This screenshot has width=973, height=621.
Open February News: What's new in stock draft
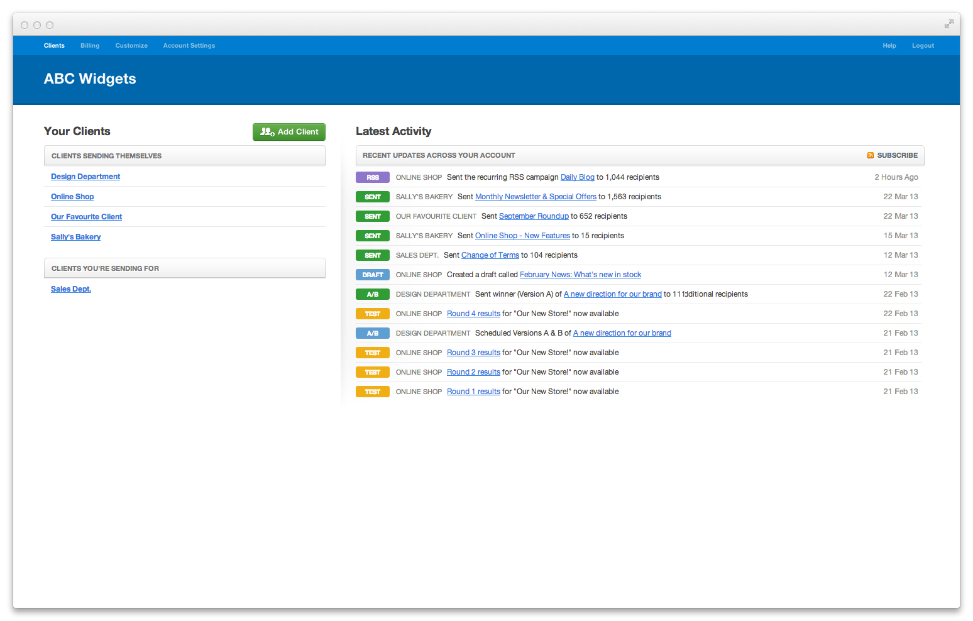(x=581, y=275)
